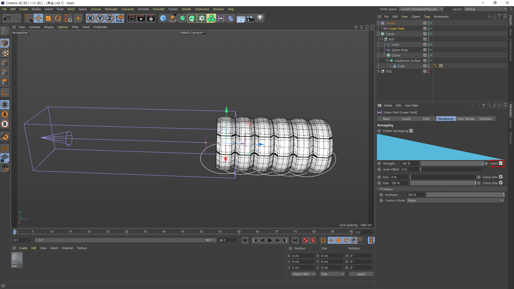Viewport: 514px width, 289px height.
Task: Uncheck the Invert checkbox
Action: 501,163
